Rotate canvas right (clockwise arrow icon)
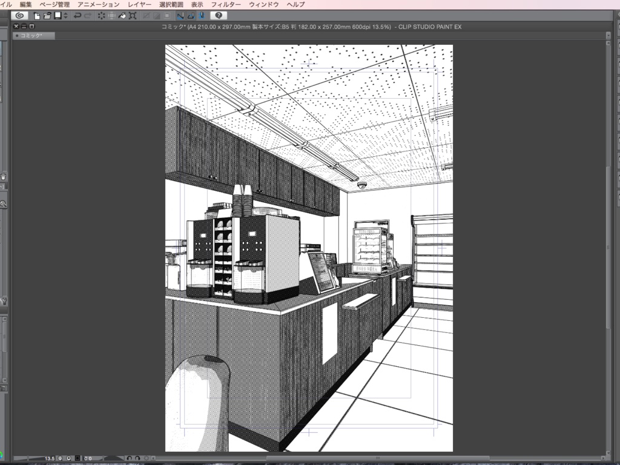 tap(137, 458)
